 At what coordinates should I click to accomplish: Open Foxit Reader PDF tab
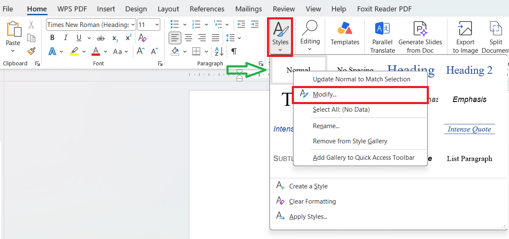(385, 9)
